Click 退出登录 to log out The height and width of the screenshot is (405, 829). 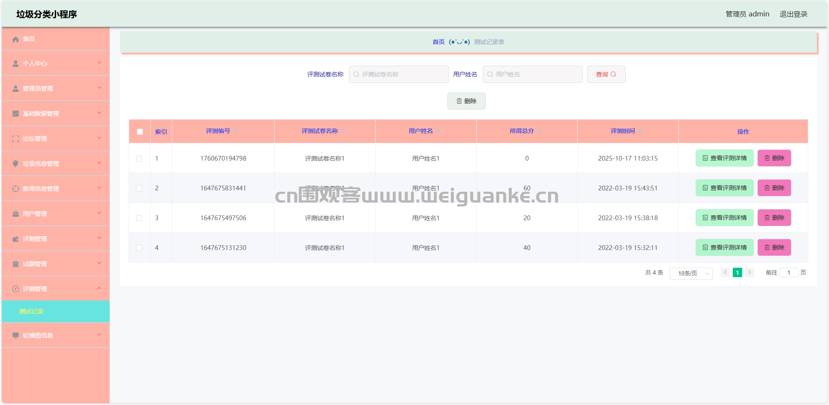(793, 14)
